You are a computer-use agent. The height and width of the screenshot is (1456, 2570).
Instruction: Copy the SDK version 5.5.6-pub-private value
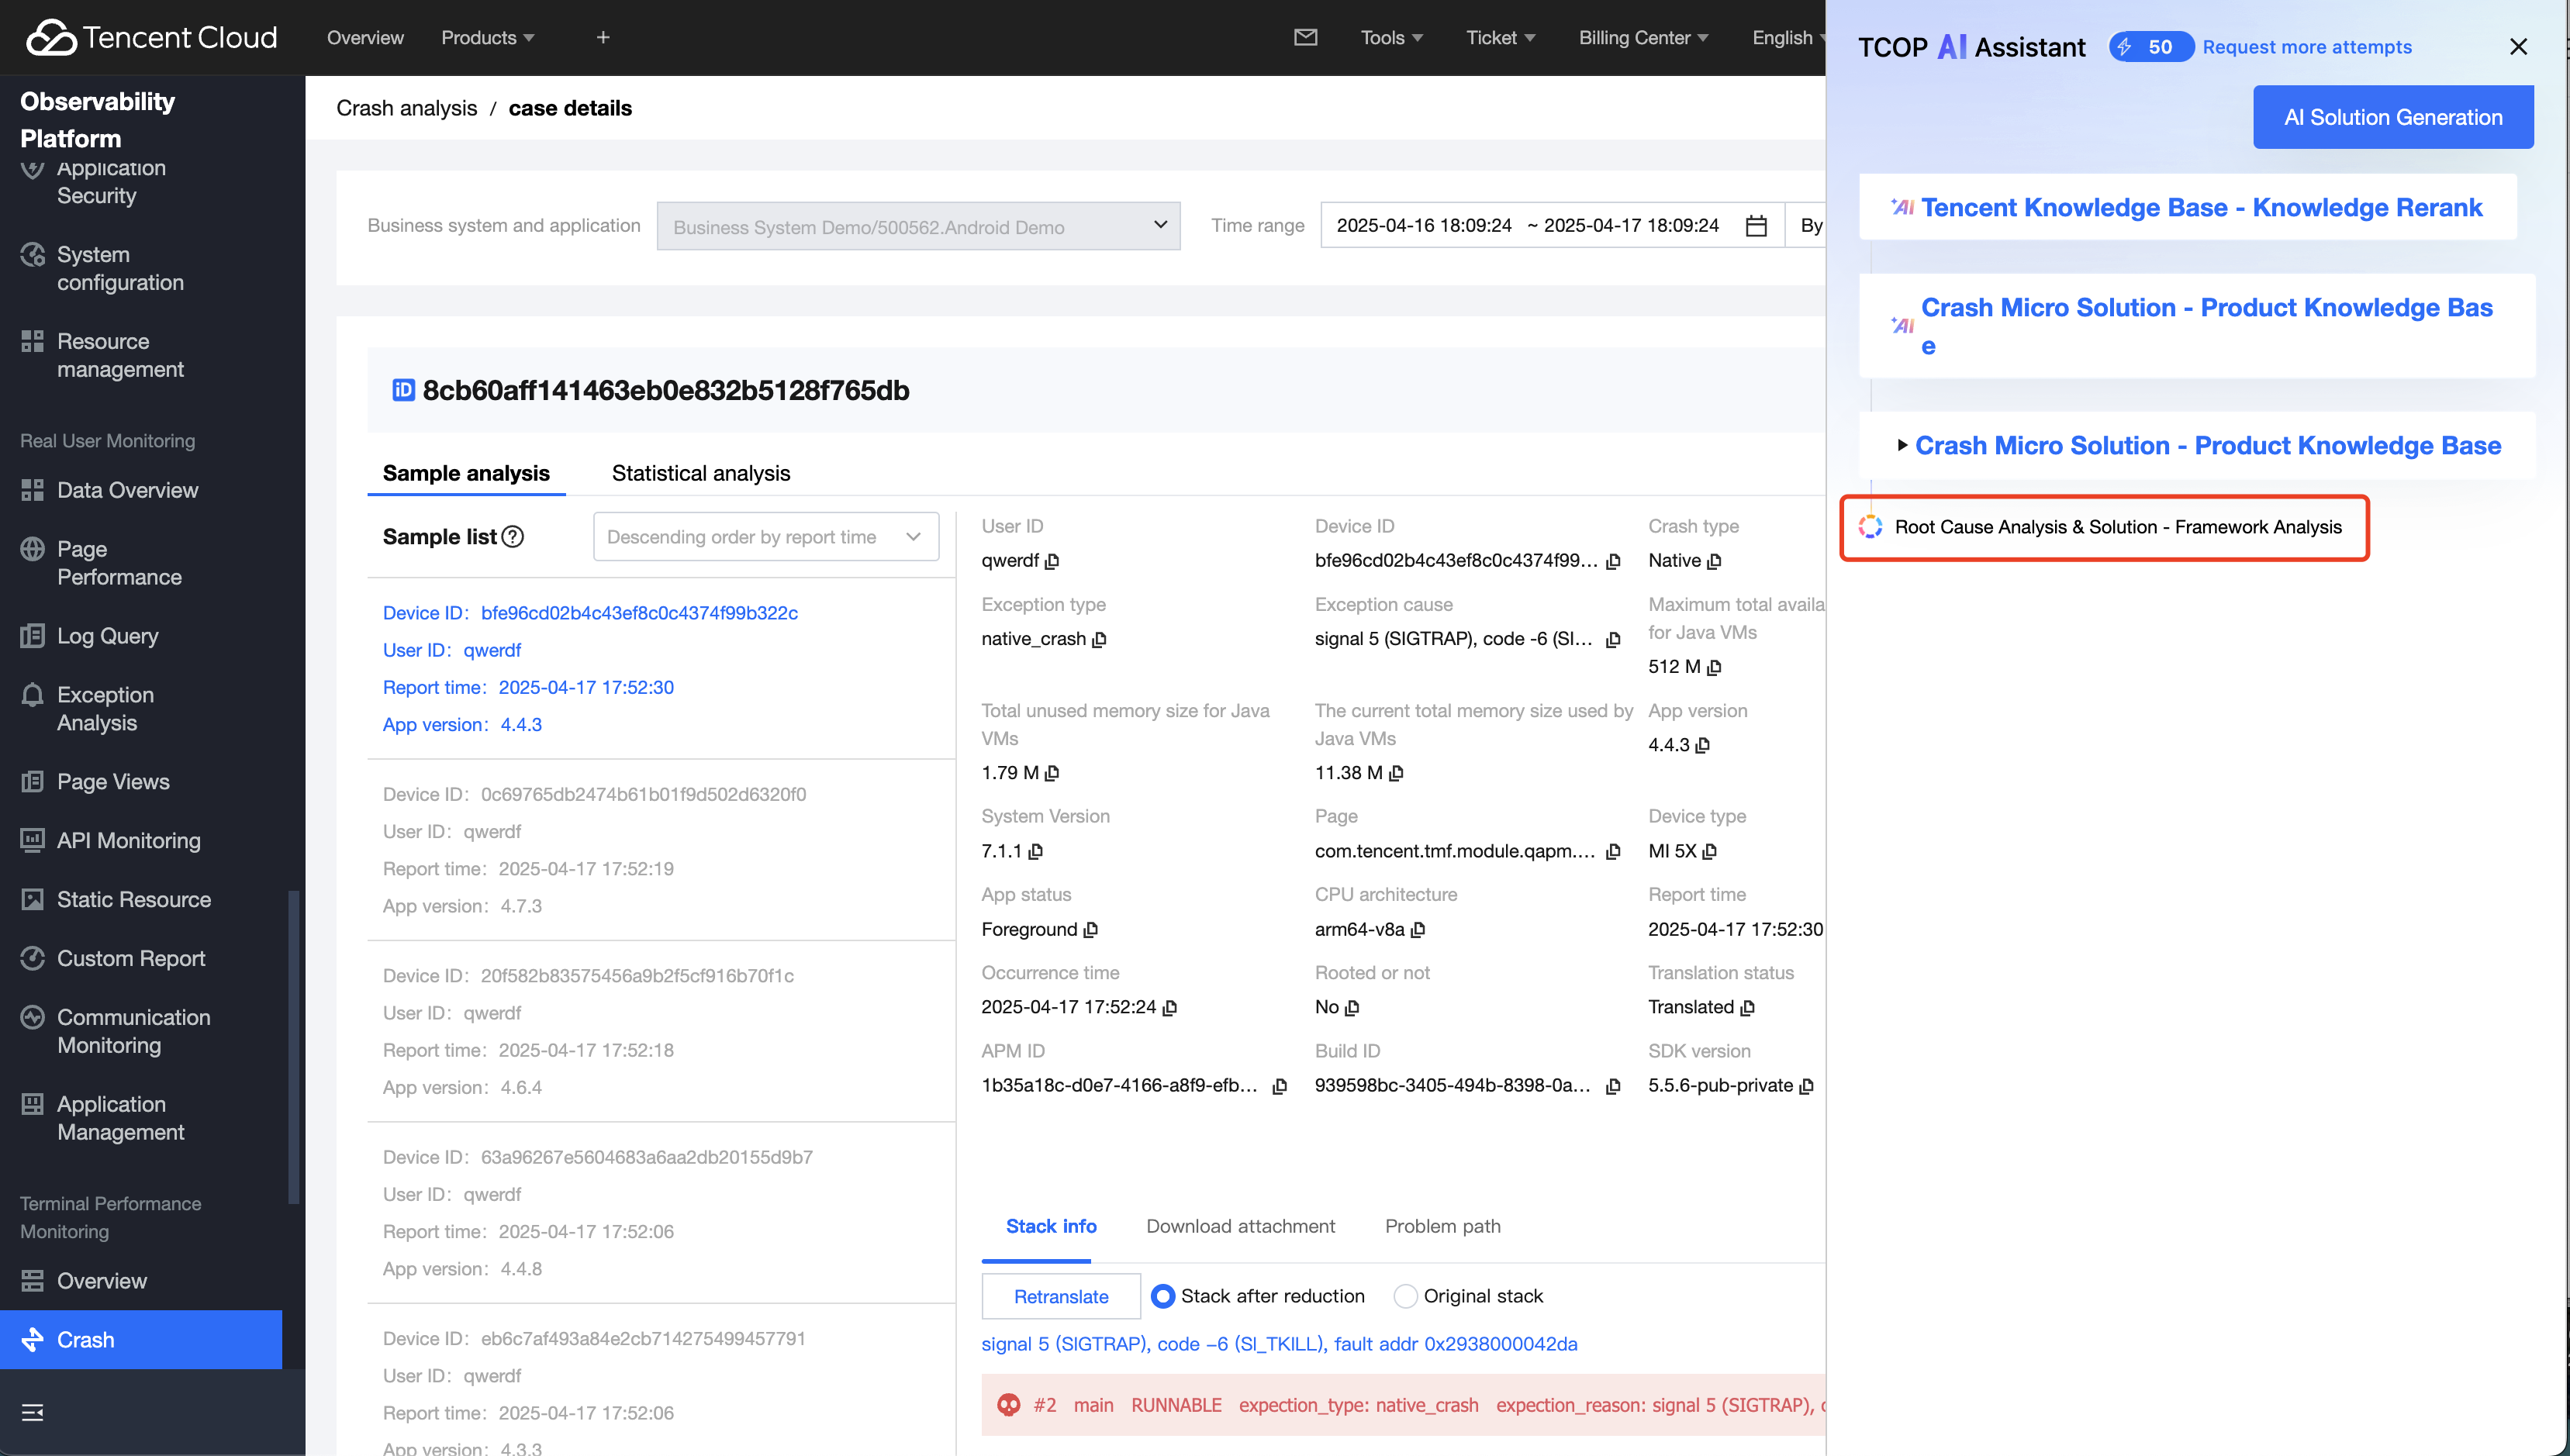(1806, 1087)
